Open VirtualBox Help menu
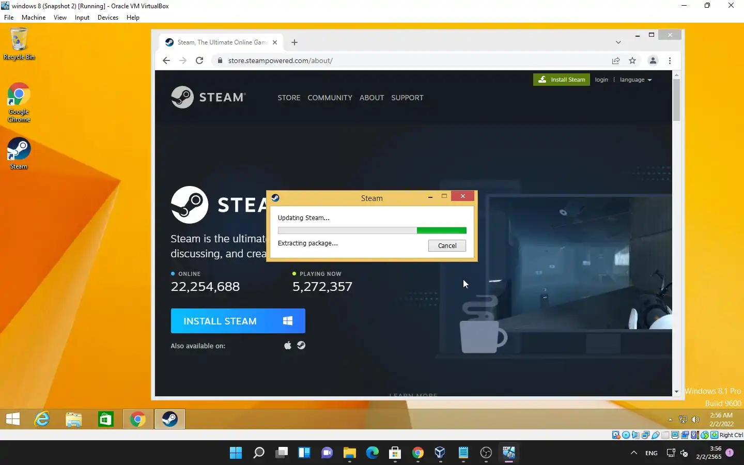 [x=133, y=18]
